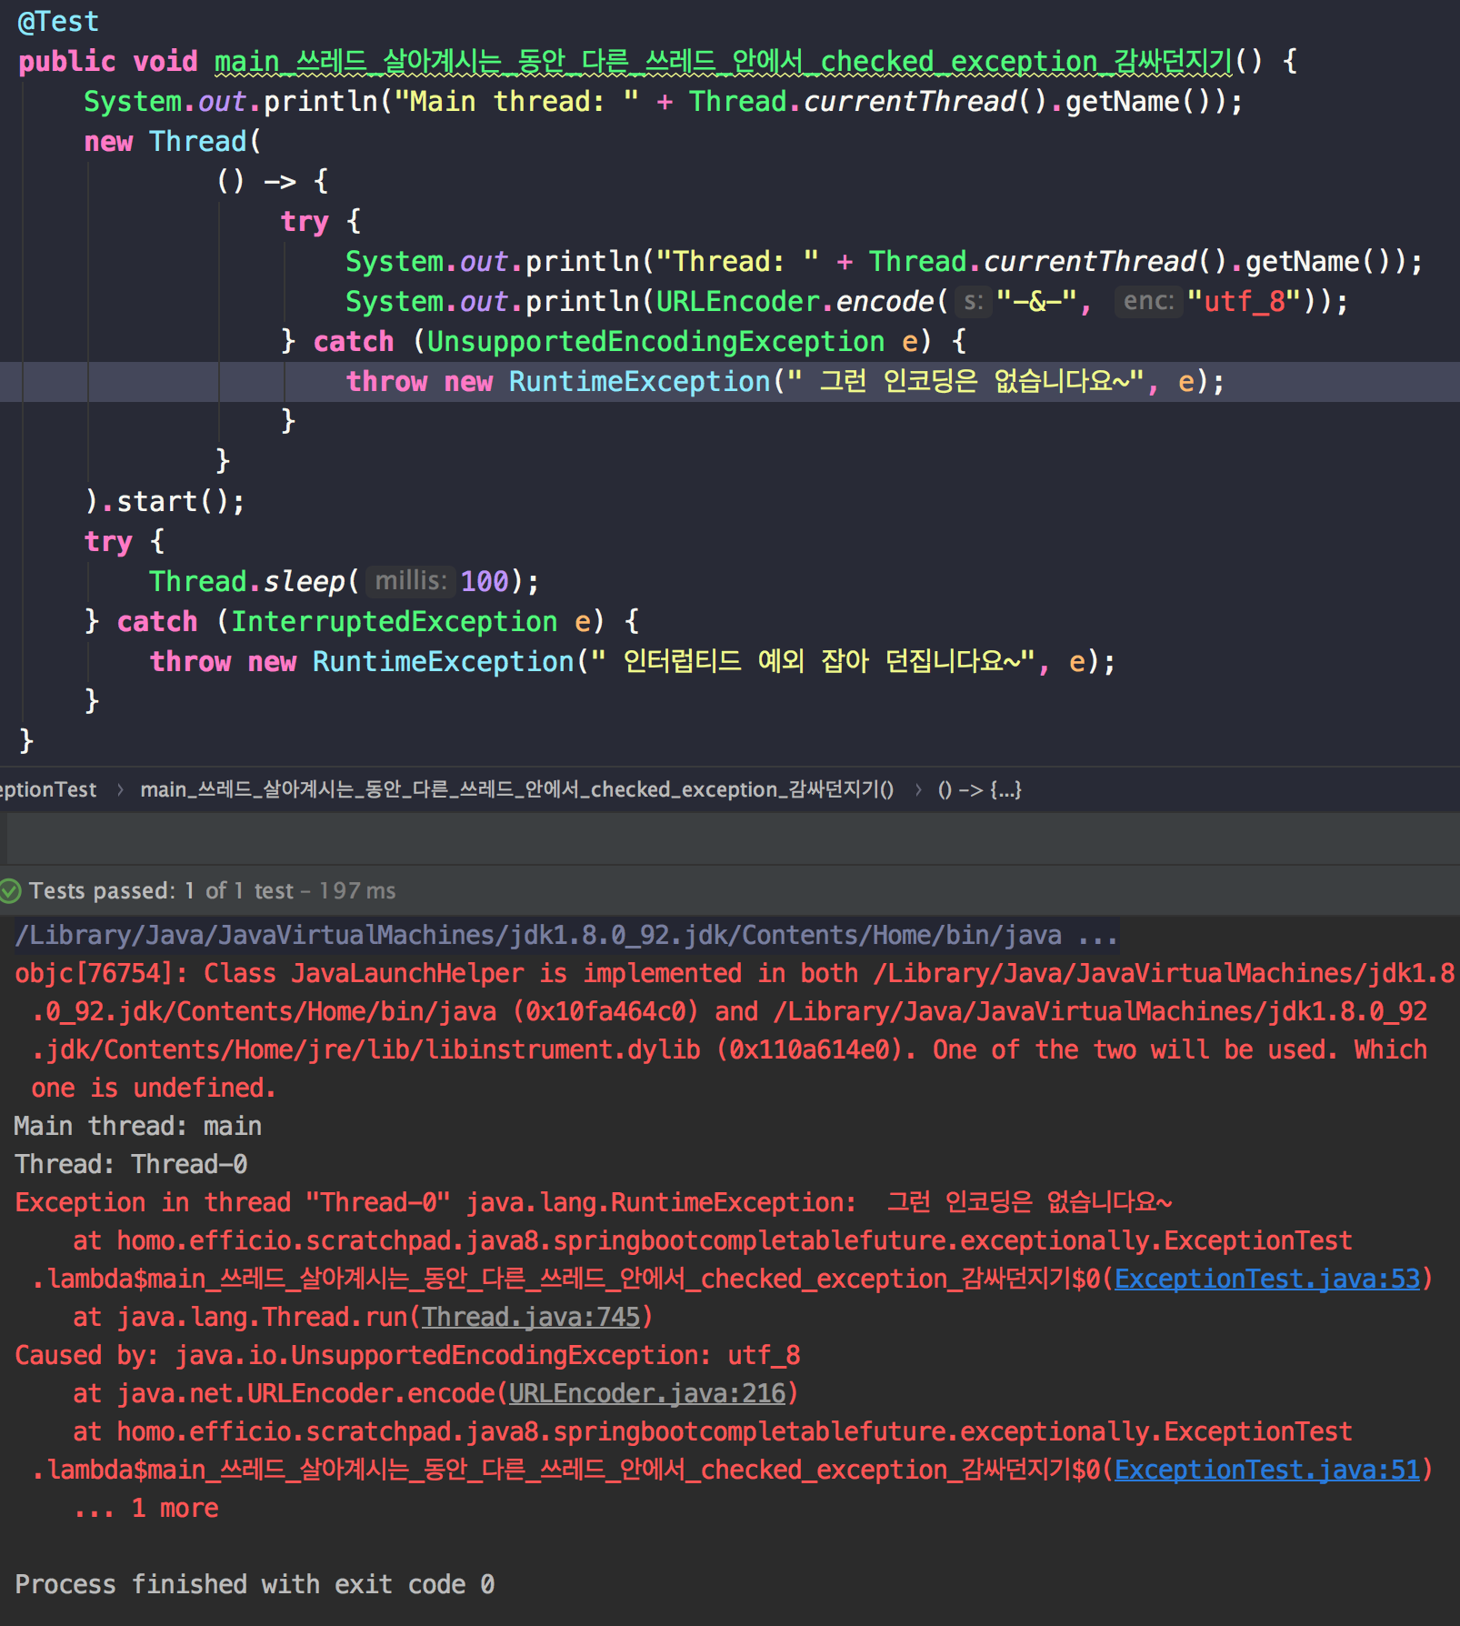Click the "Thread: Thread-0" output line

[131, 1164]
